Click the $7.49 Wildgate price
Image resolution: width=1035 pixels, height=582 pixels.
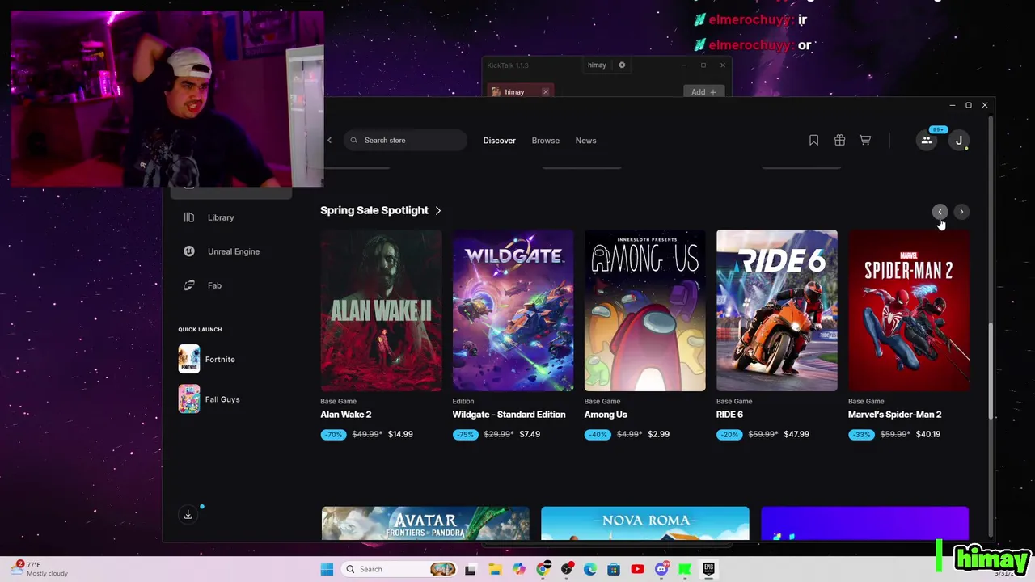pyautogui.click(x=530, y=434)
